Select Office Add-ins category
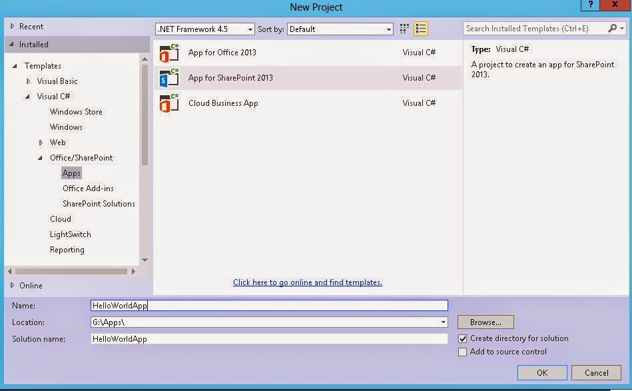This screenshot has height=391, width=632. pos(88,189)
